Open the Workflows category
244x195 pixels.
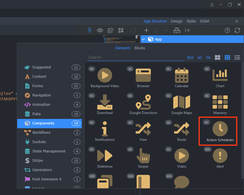point(49,133)
